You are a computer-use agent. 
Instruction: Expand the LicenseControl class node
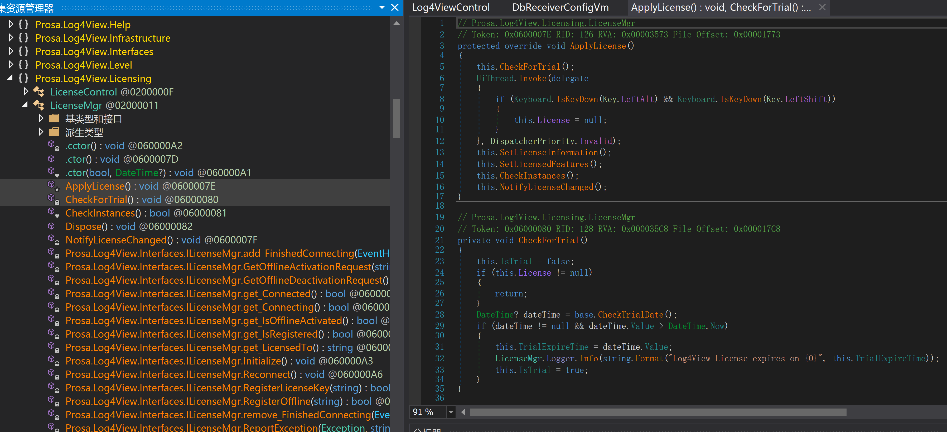pos(26,92)
